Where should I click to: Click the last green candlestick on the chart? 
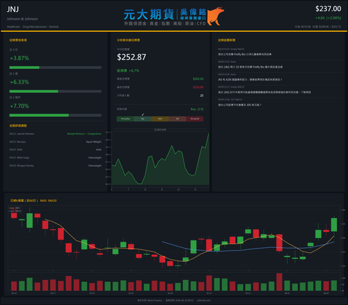334,224
